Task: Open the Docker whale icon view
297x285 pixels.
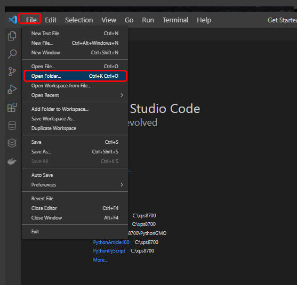Action: click(12, 161)
